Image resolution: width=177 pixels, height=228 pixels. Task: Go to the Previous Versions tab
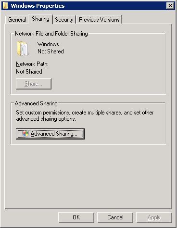(x=99, y=20)
